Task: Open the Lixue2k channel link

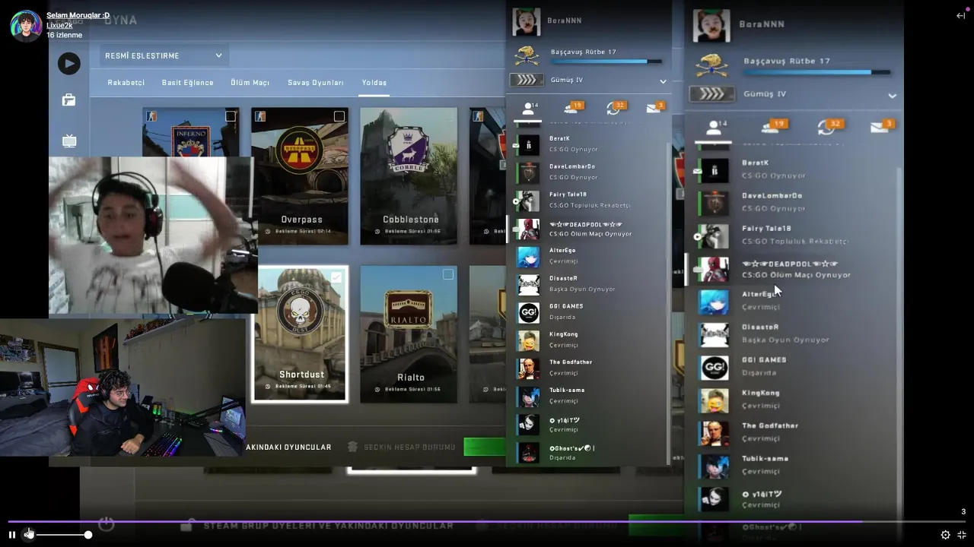Action: (59, 25)
